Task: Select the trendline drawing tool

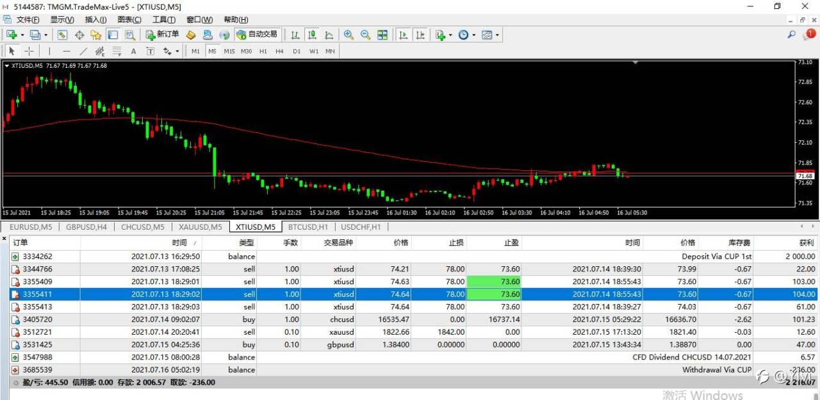Action: pos(83,51)
